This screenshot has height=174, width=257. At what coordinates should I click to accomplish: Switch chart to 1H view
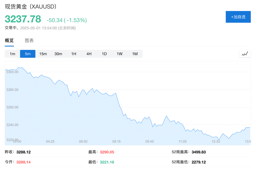pyautogui.click(x=74, y=54)
